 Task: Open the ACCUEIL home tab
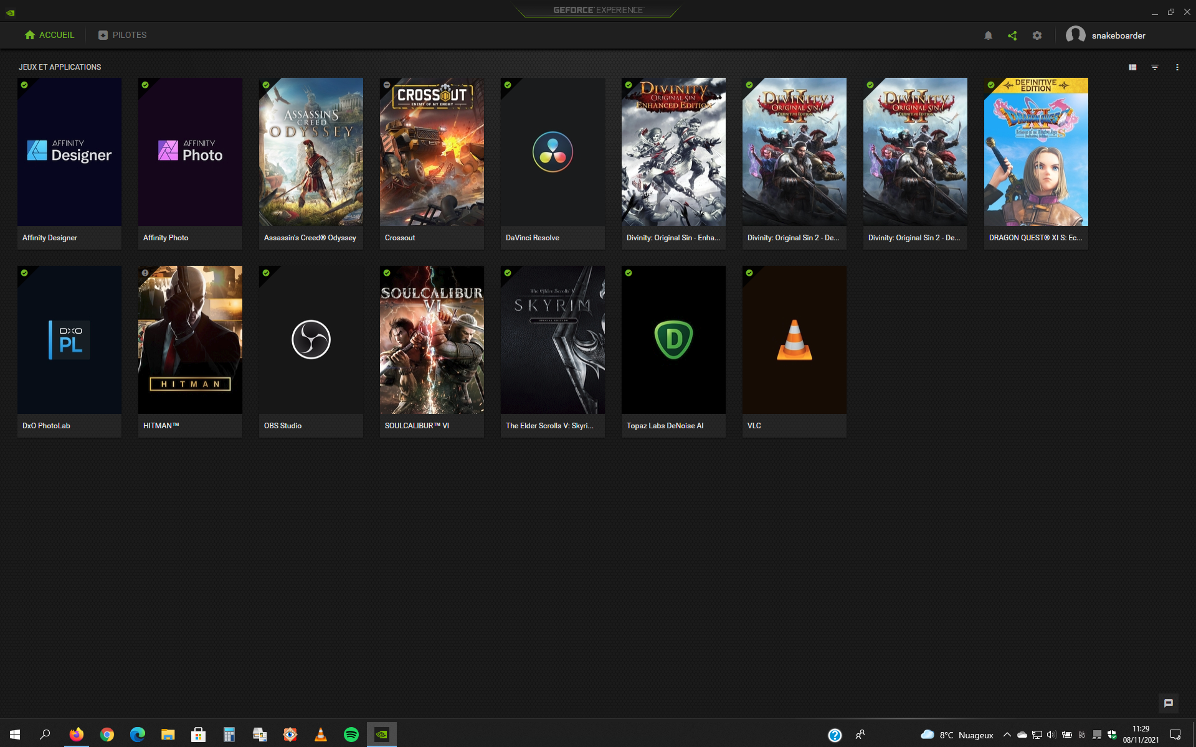pos(49,35)
